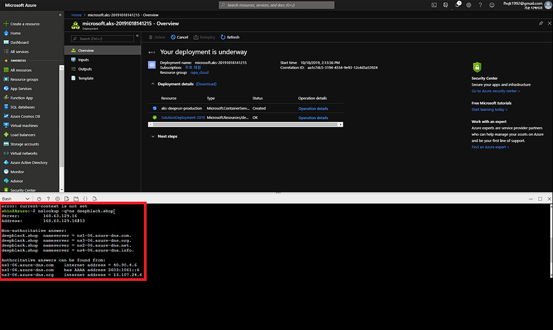This screenshot has height=330, width=553.
Task: Collapse the Deployment details section
Action: [x=153, y=84]
